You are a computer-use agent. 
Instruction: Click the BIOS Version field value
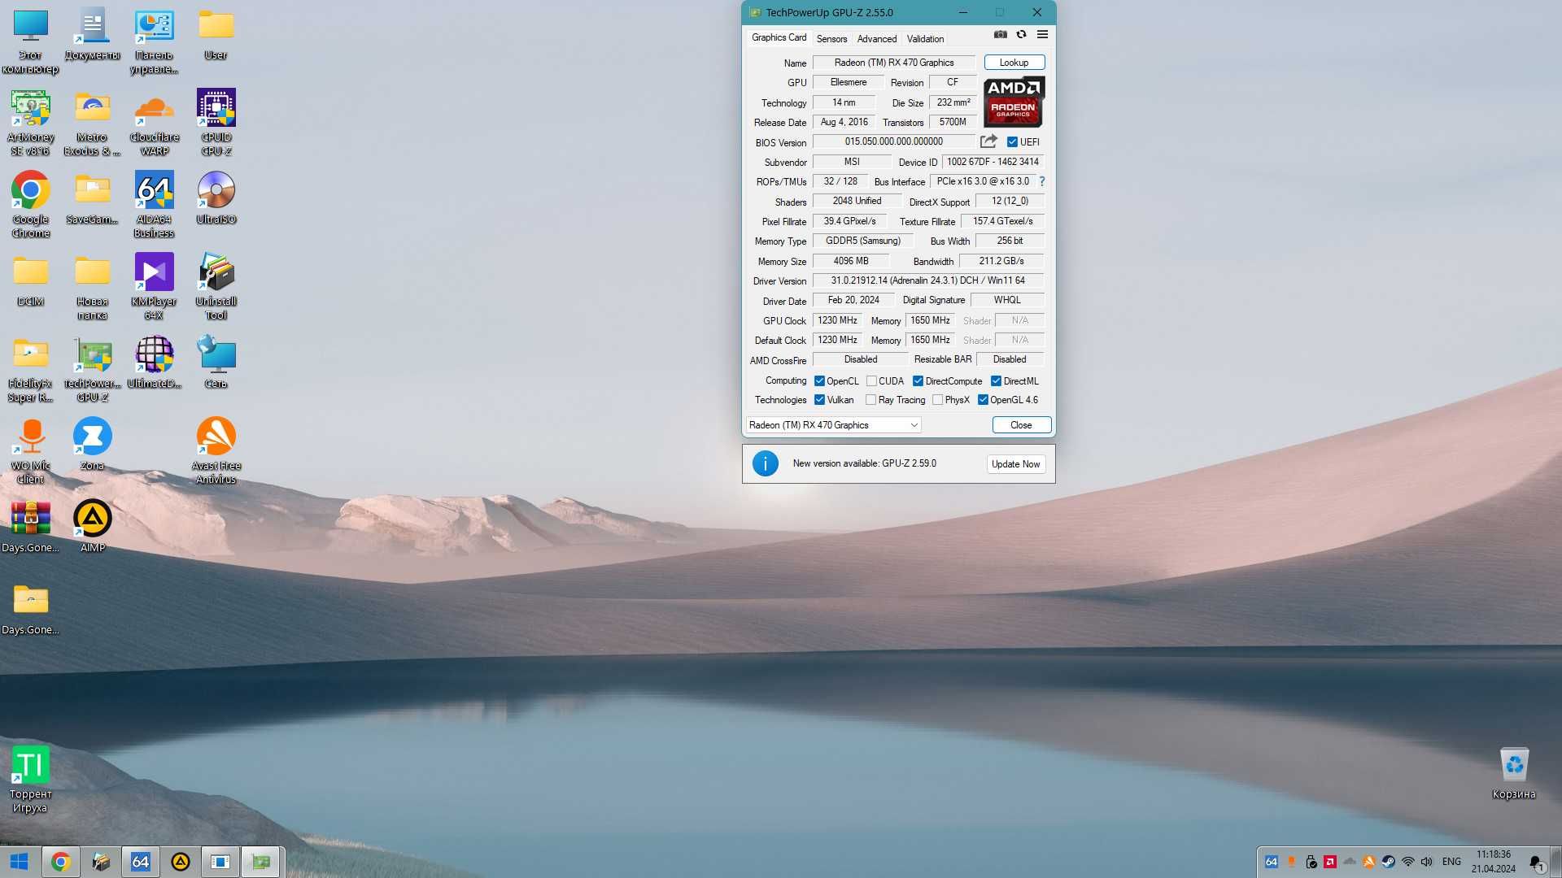(894, 141)
